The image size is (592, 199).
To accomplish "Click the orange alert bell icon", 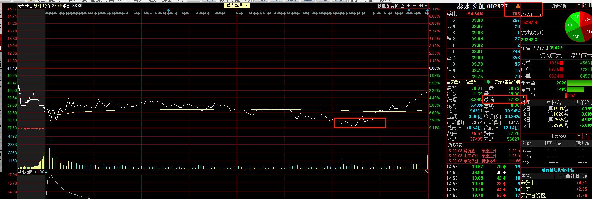I will (x=518, y=6).
